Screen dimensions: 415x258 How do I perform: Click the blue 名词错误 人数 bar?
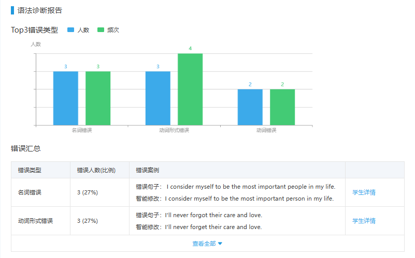tap(65, 98)
